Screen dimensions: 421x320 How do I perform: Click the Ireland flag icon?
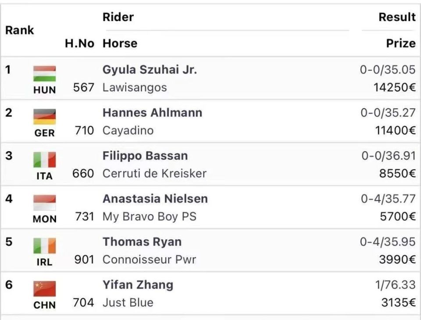click(x=45, y=245)
